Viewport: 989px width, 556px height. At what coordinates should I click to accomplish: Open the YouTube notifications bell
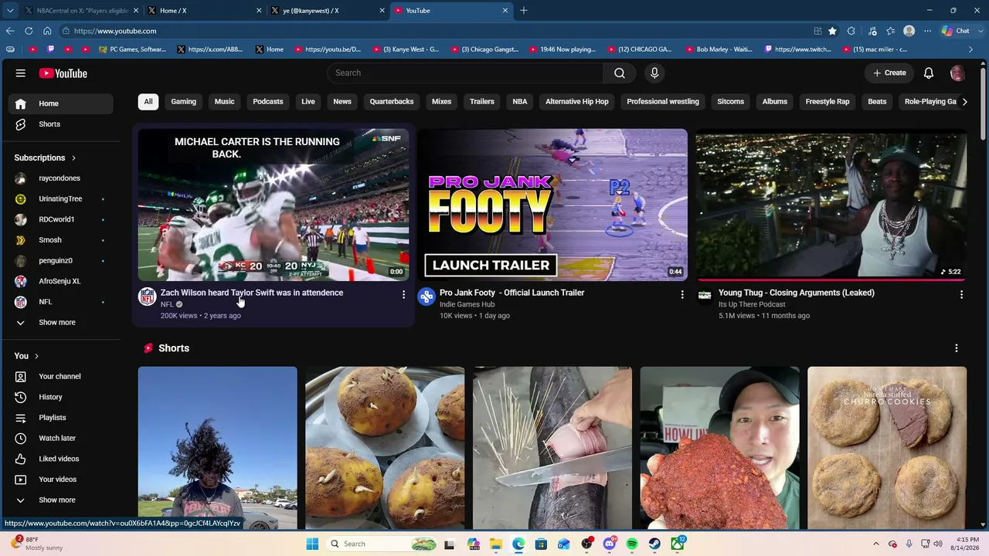pyautogui.click(x=929, y=73)
